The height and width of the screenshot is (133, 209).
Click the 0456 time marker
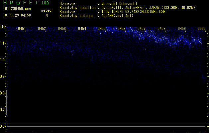tap(122, 29)
